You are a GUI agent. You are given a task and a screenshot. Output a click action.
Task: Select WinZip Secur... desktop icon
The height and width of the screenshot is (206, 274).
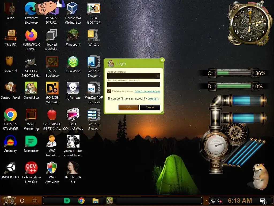click(94, 119)
